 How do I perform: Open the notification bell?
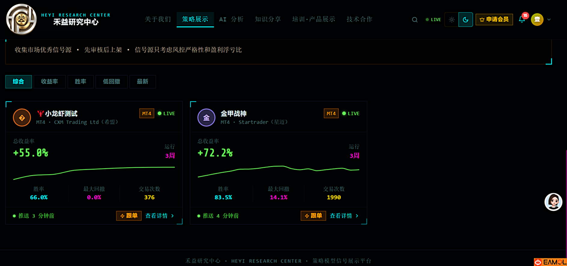(x=522, y=20)
